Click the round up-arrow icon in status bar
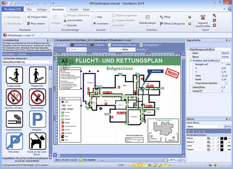The height and width of the screenshot is (169, 233). pos(150,165)
